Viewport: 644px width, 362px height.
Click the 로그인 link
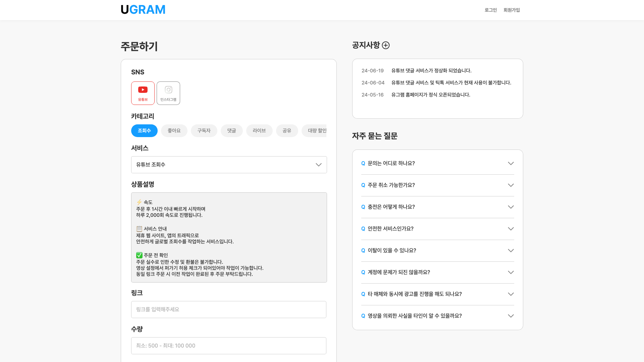[x=490, y=10]
